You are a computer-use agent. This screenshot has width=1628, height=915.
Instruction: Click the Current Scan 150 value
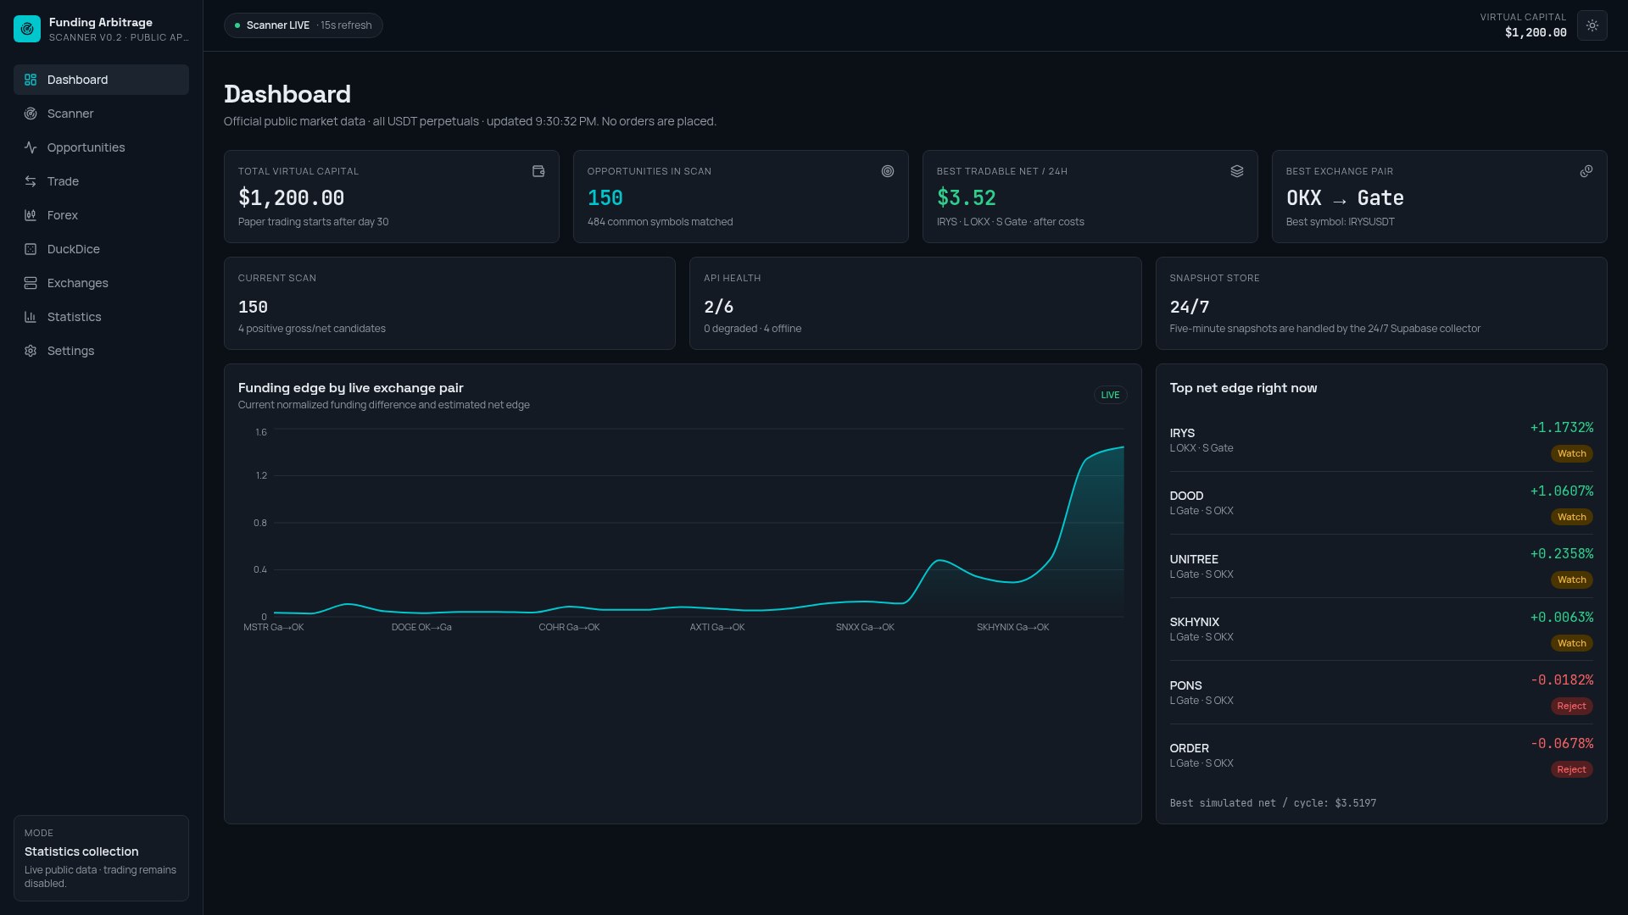click(253, 307)
